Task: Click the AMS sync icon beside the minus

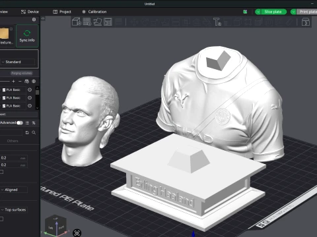Action: [26, 82]
